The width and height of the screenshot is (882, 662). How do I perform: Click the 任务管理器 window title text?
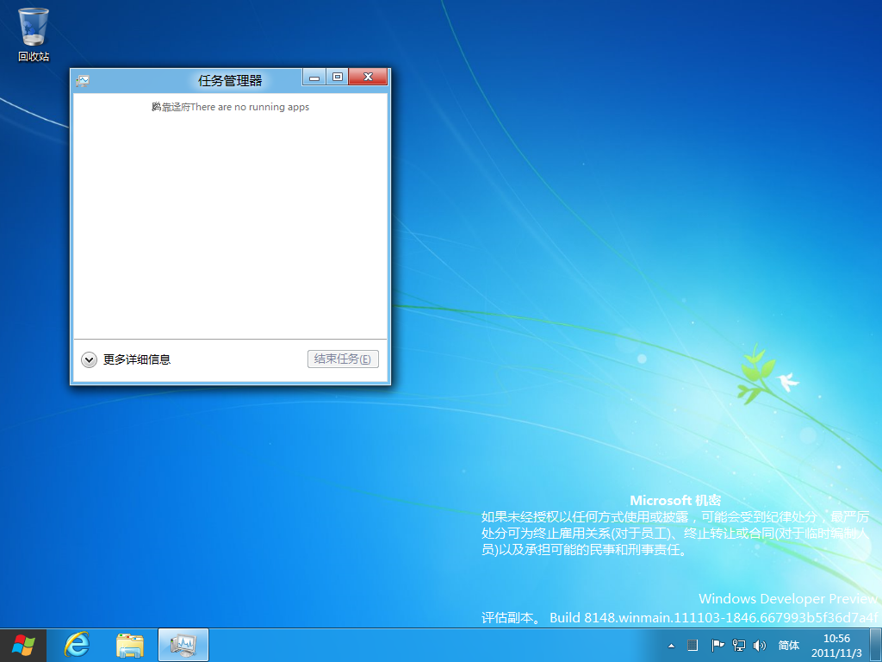(x=230, y=80)
